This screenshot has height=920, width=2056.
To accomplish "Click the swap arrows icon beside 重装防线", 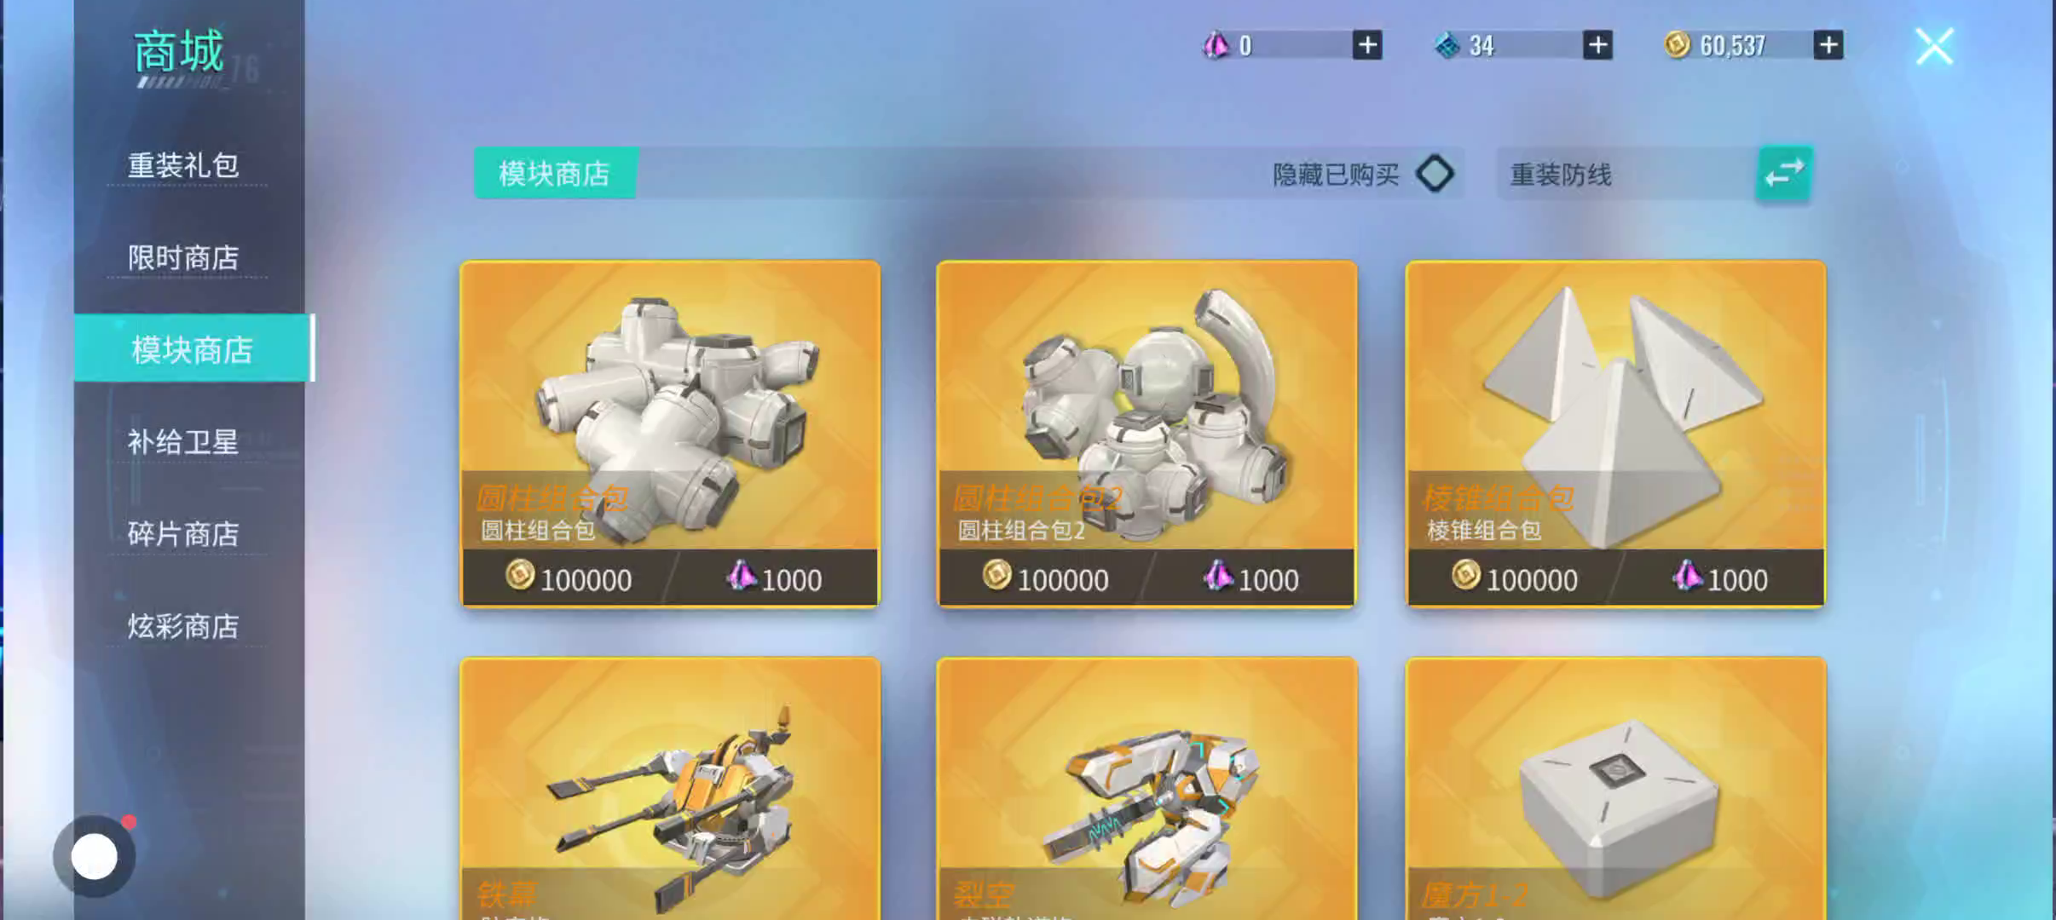I will pyautogui.click(x=1783, y=174).
